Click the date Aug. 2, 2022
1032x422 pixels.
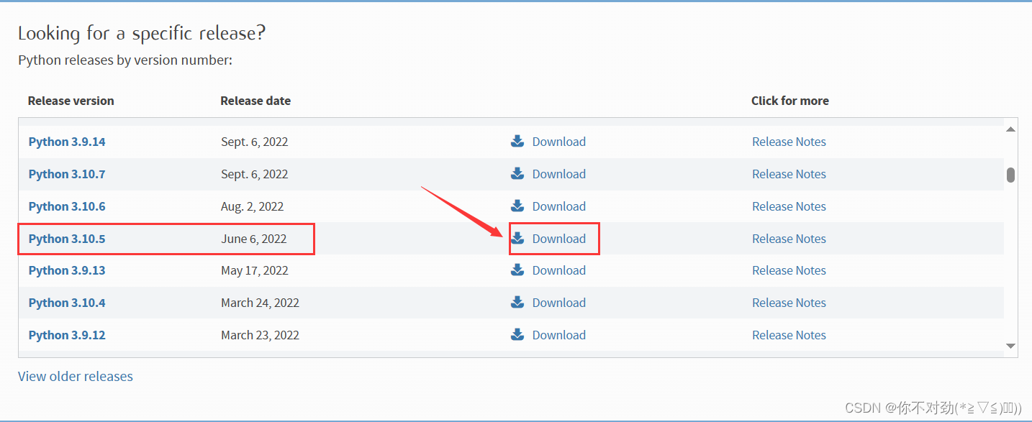pyautogui.click(x=253, y=206)
